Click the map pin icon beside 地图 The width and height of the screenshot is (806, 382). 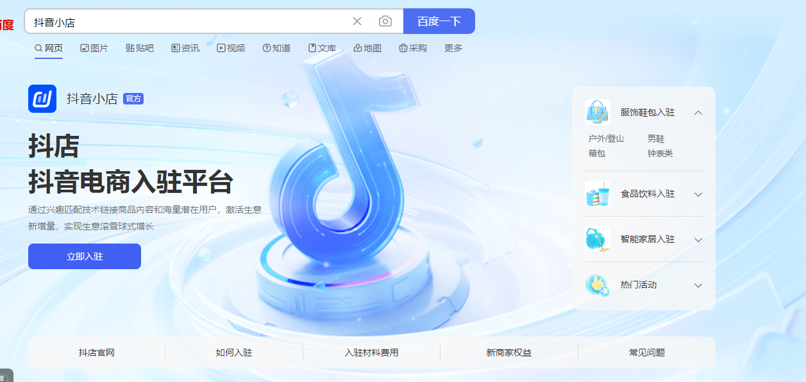click(x=357, y=47)
